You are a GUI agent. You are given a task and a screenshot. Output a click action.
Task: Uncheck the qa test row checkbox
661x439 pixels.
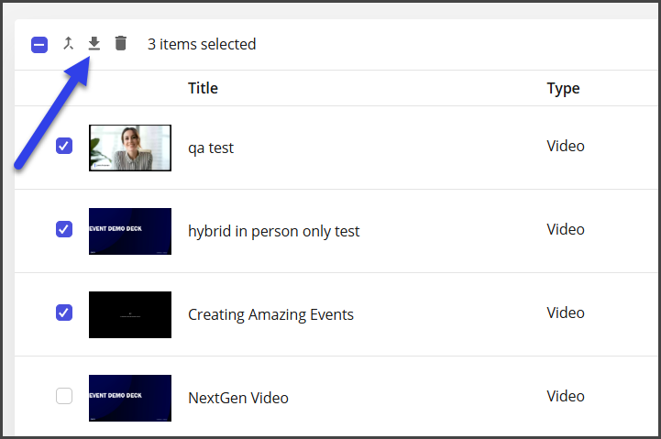tap(64, 146)
